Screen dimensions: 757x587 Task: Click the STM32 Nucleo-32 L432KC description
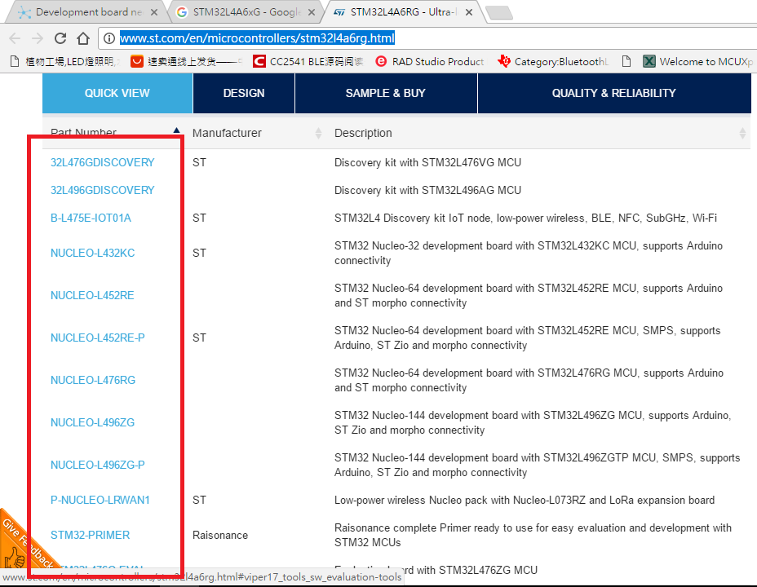click(x=529, y=254)
